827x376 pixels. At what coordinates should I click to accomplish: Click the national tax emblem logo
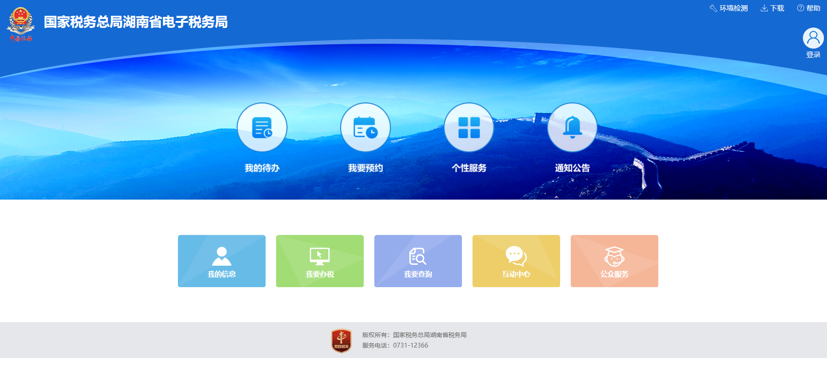(21, 24)
